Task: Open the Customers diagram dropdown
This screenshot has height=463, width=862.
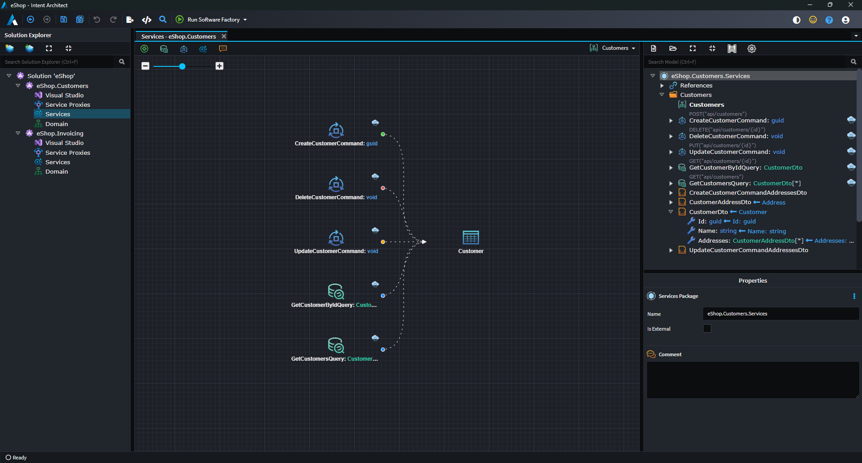Action: pyautogui.click(x=613, y=48)
